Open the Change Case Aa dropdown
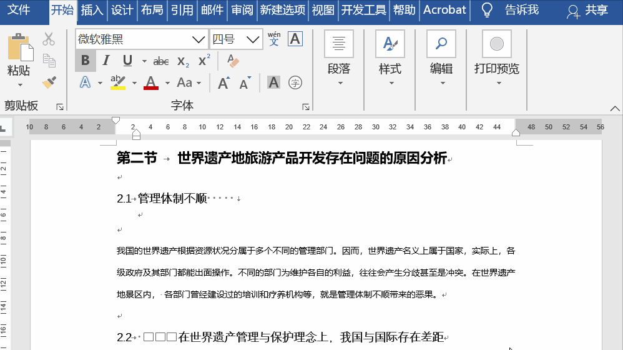The height and width of the screenshot is (350, 623). click(189, 82)
